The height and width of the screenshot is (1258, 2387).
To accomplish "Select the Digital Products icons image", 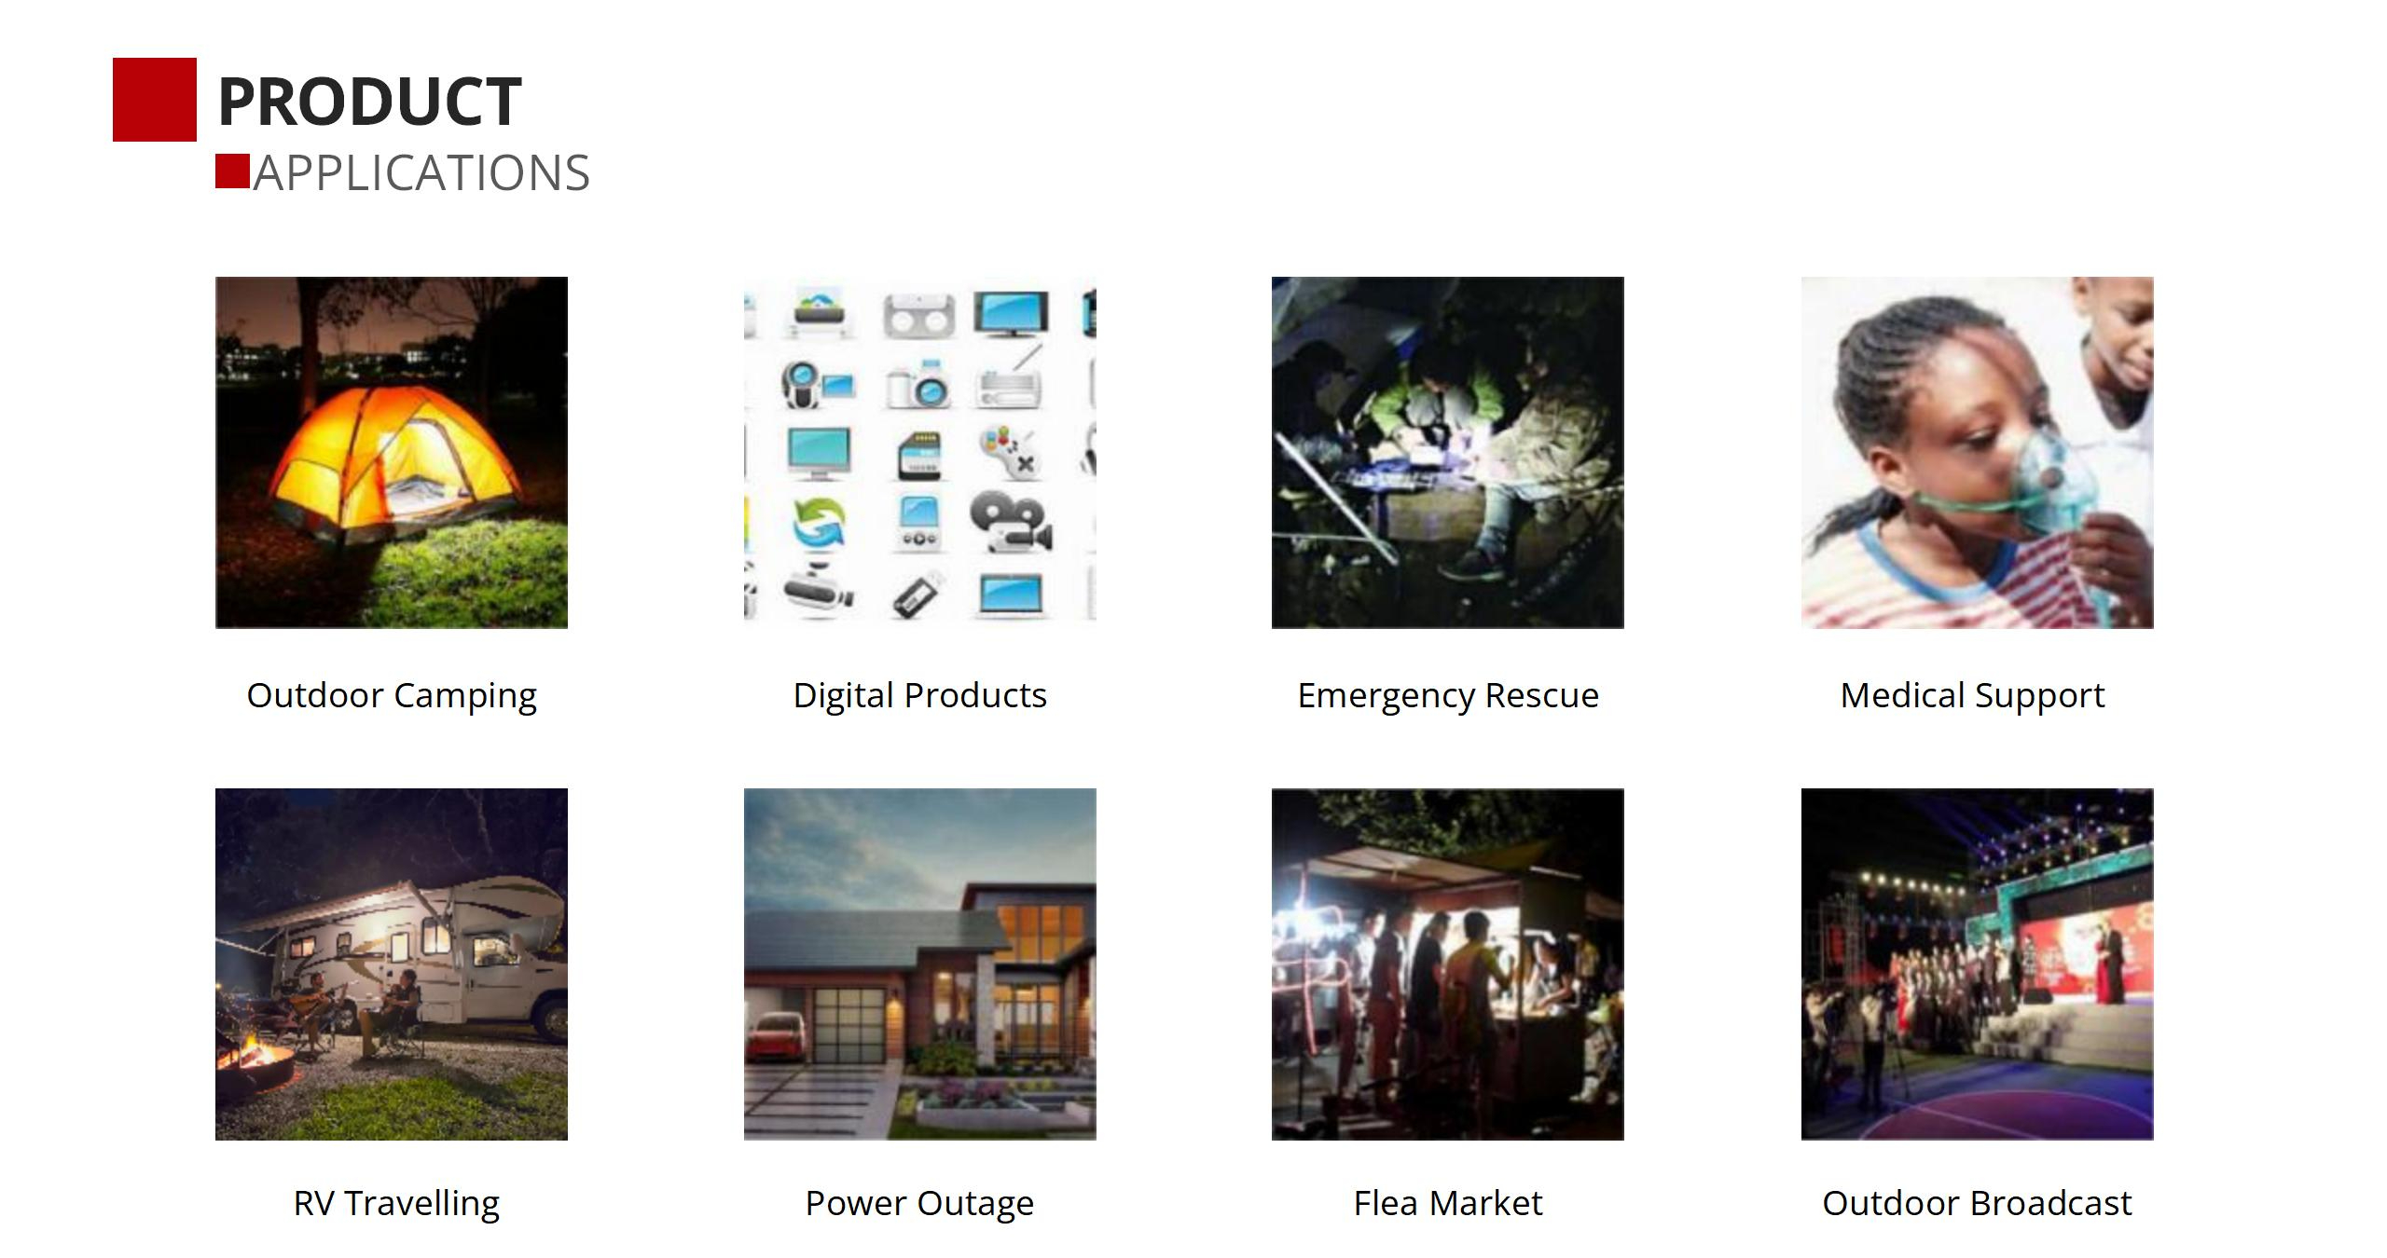I will [920, 452].
